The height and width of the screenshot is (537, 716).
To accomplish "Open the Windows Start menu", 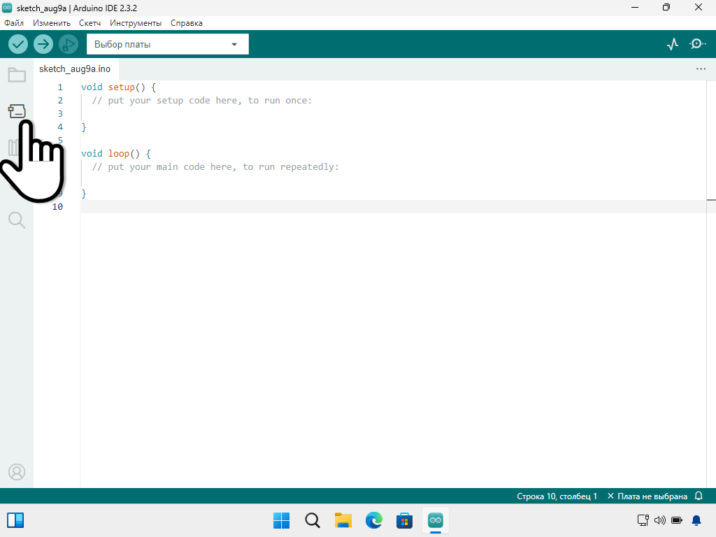I will (281, 520).
